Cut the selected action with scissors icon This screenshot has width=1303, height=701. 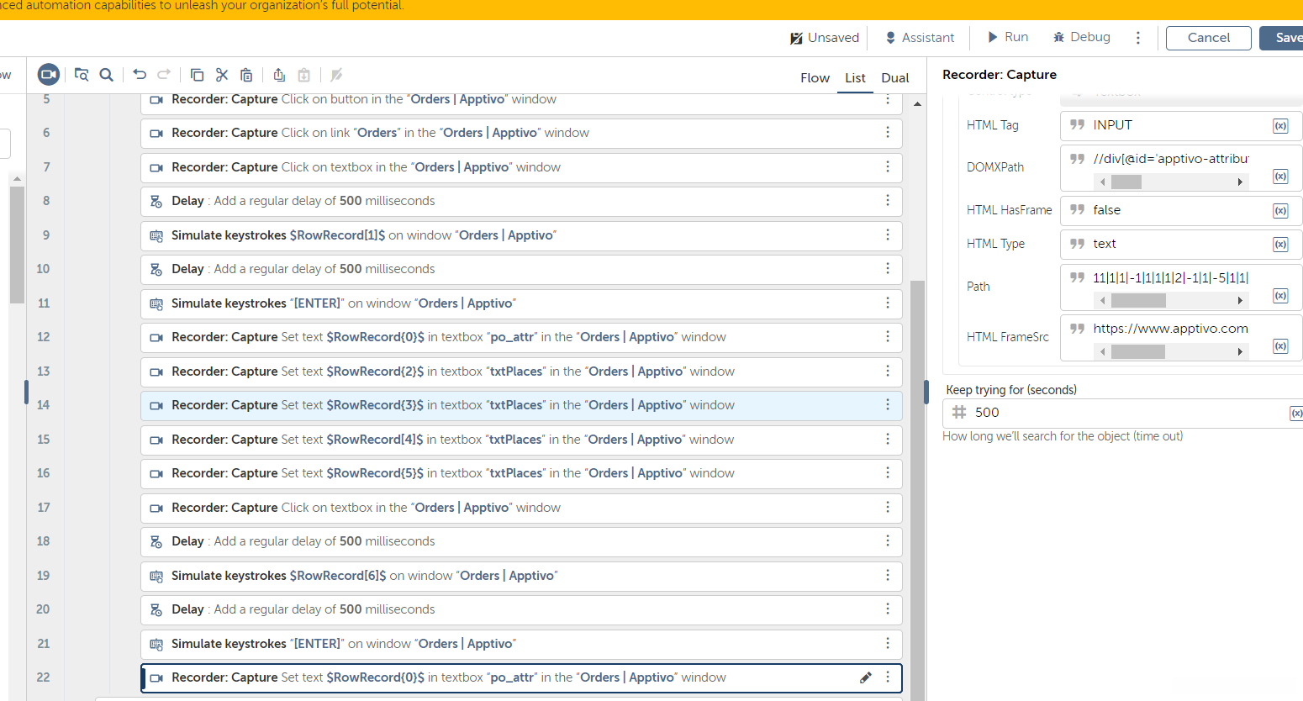coord(222,75)
